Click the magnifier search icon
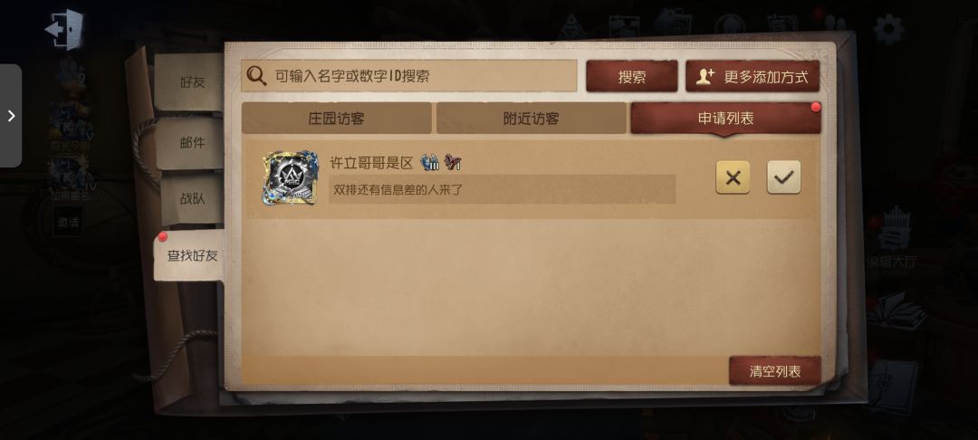 tap(256, 76)
